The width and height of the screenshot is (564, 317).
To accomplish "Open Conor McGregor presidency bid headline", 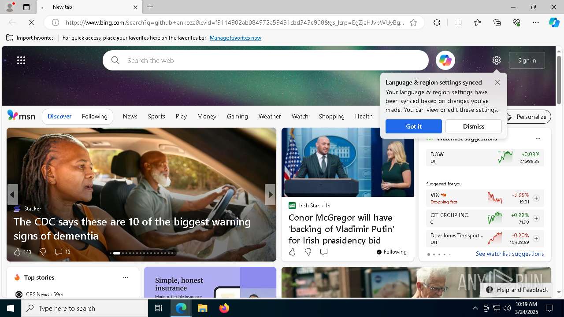I will point(341,229).
